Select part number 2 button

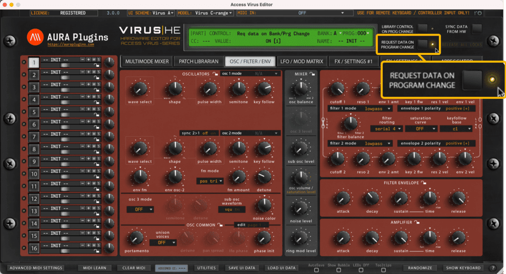[34, 75]
